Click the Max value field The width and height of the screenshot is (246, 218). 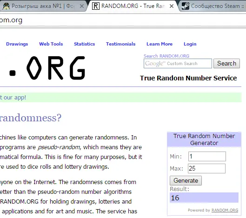coord(206,168)
